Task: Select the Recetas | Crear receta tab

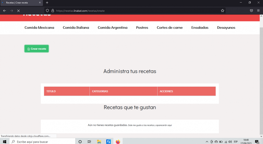Action: [21, 3]
